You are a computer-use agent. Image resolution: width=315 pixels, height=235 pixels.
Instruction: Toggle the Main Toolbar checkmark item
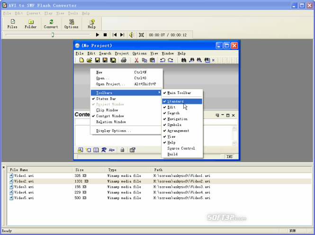tap(182, 93)
